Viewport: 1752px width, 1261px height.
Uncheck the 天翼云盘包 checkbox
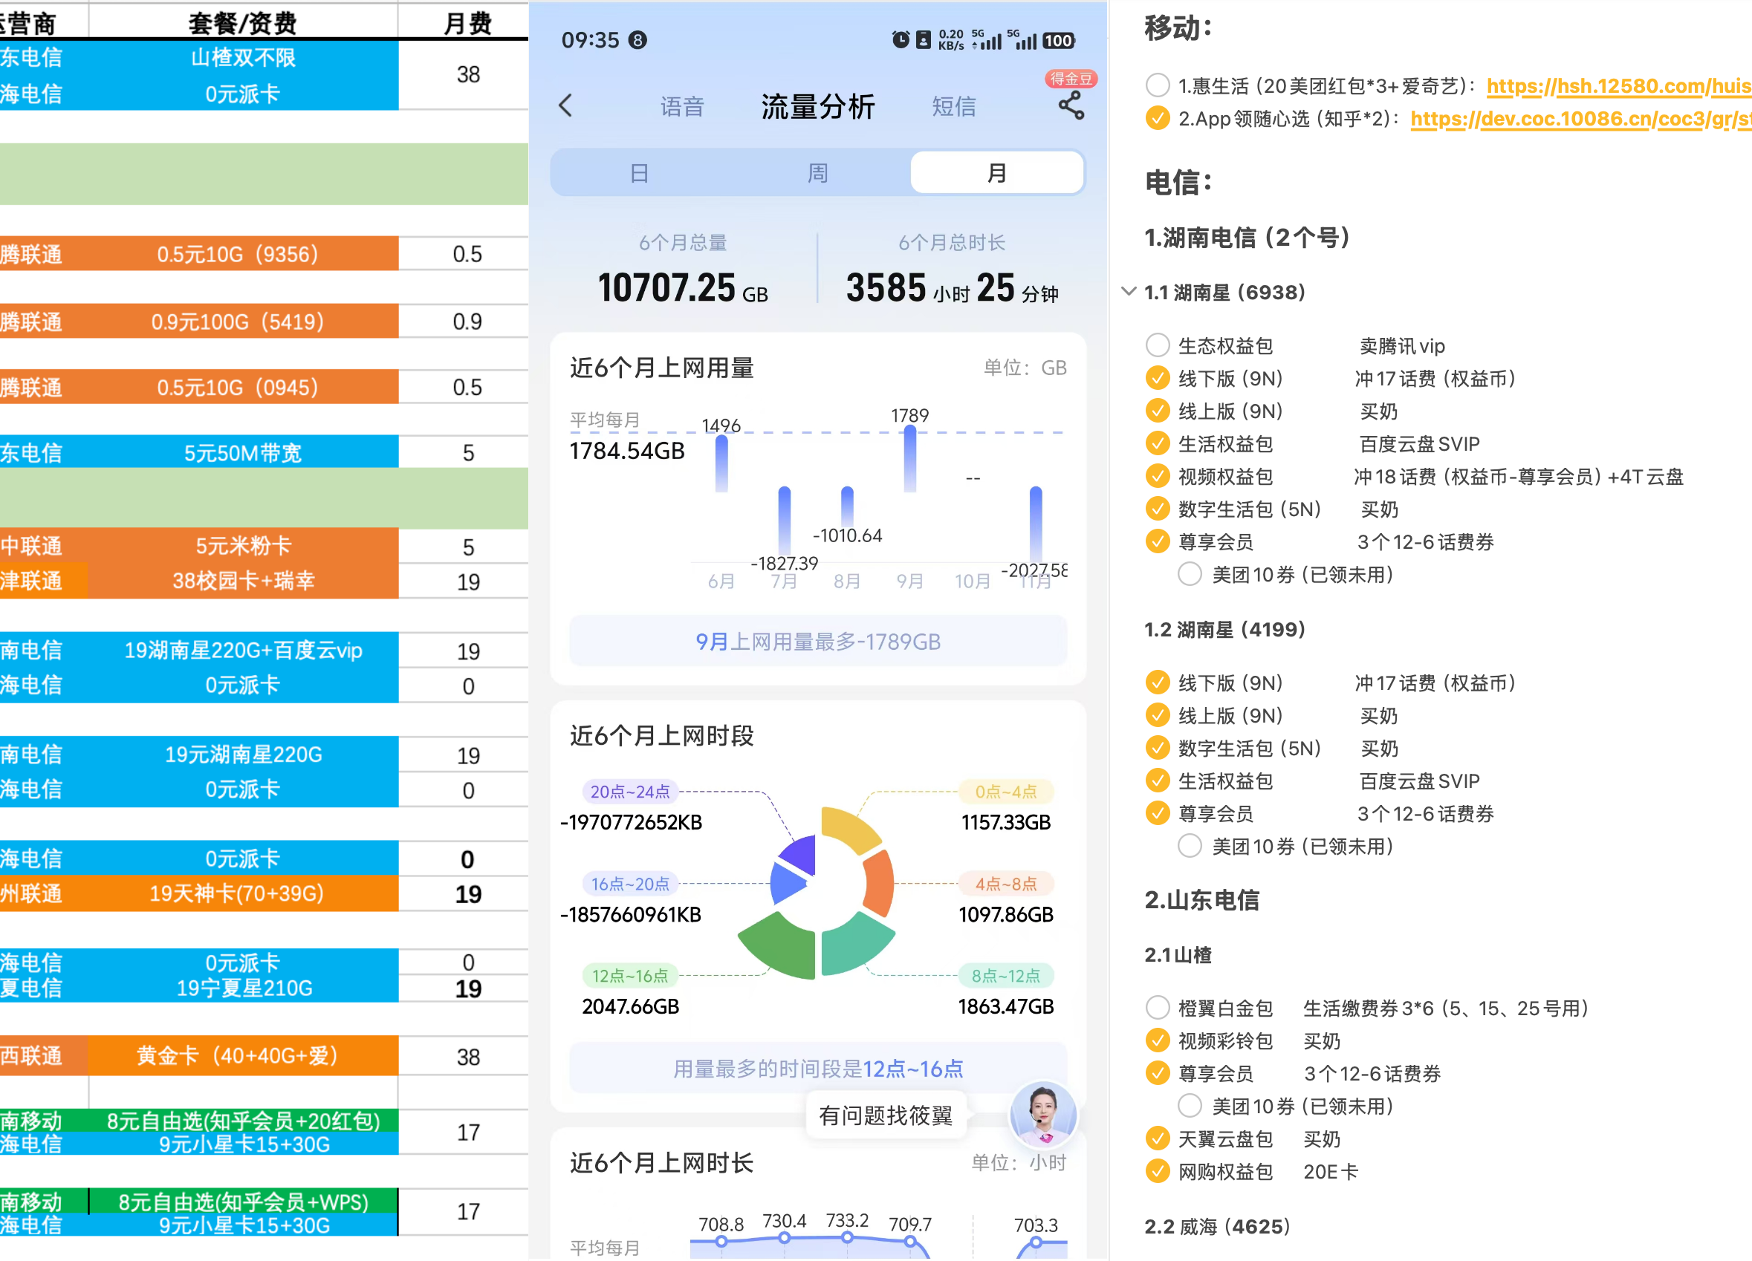point(1157,1139)
